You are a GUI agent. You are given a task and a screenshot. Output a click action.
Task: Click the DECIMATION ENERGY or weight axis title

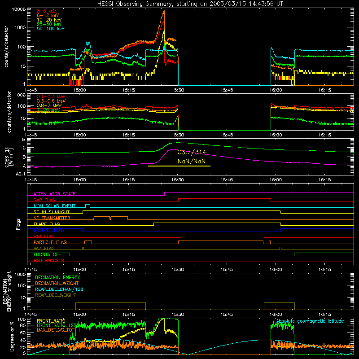tap(7, 292)
